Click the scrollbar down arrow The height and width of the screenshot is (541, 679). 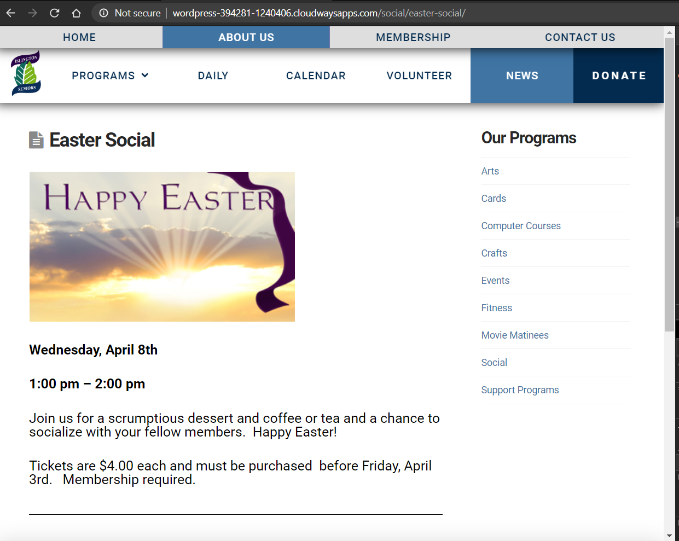click(x=669, y=536)
